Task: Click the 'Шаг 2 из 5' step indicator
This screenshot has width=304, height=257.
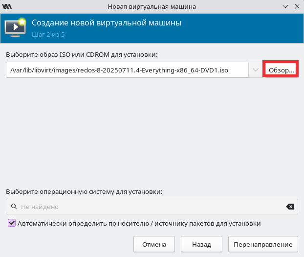Action: 48,35
